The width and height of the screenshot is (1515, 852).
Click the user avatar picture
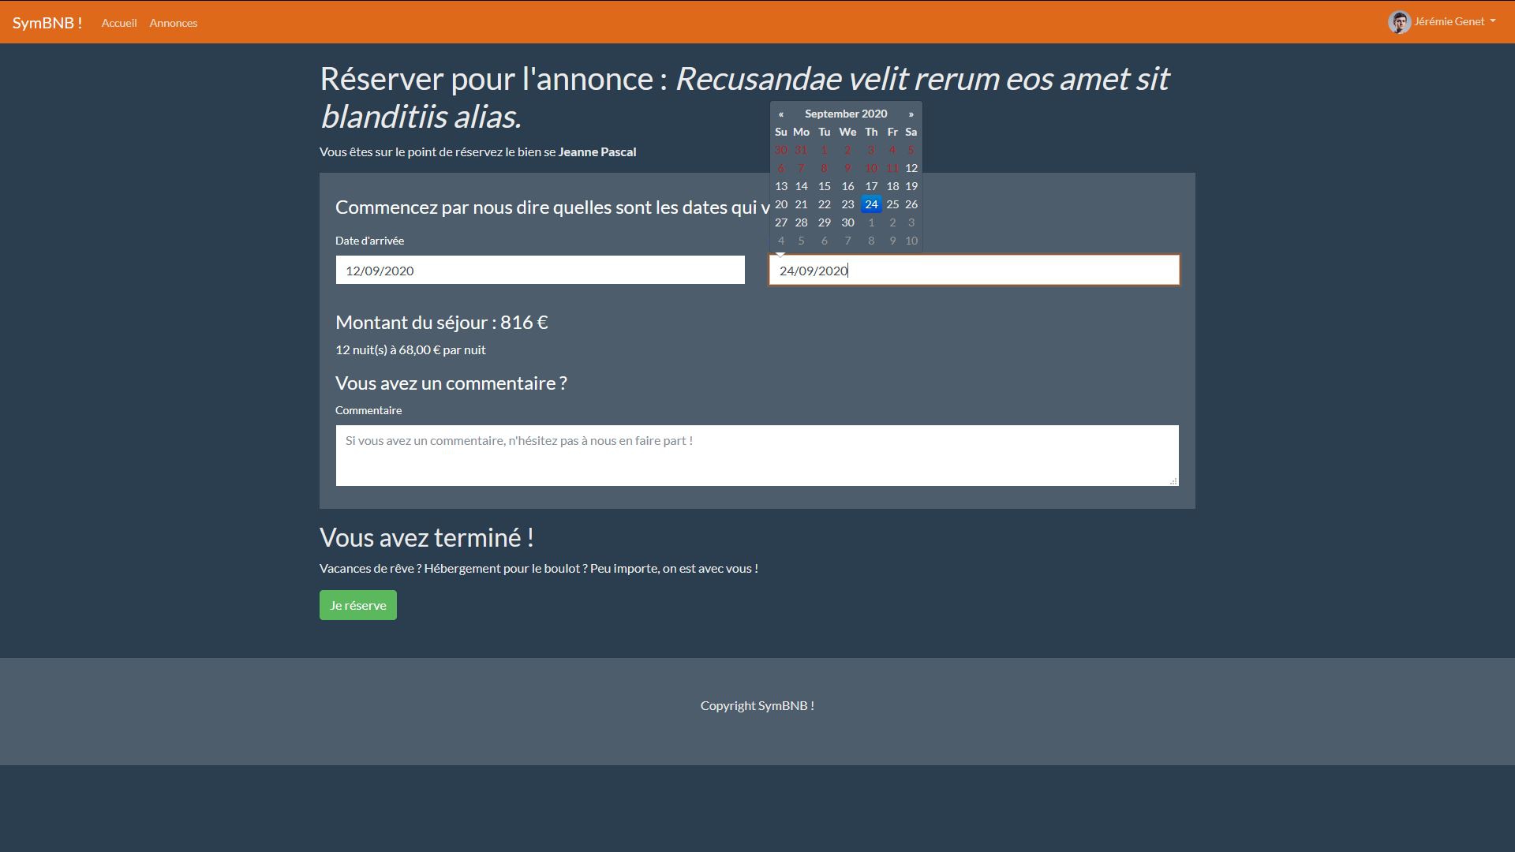pyautogui.click(x=1399, y=22)
